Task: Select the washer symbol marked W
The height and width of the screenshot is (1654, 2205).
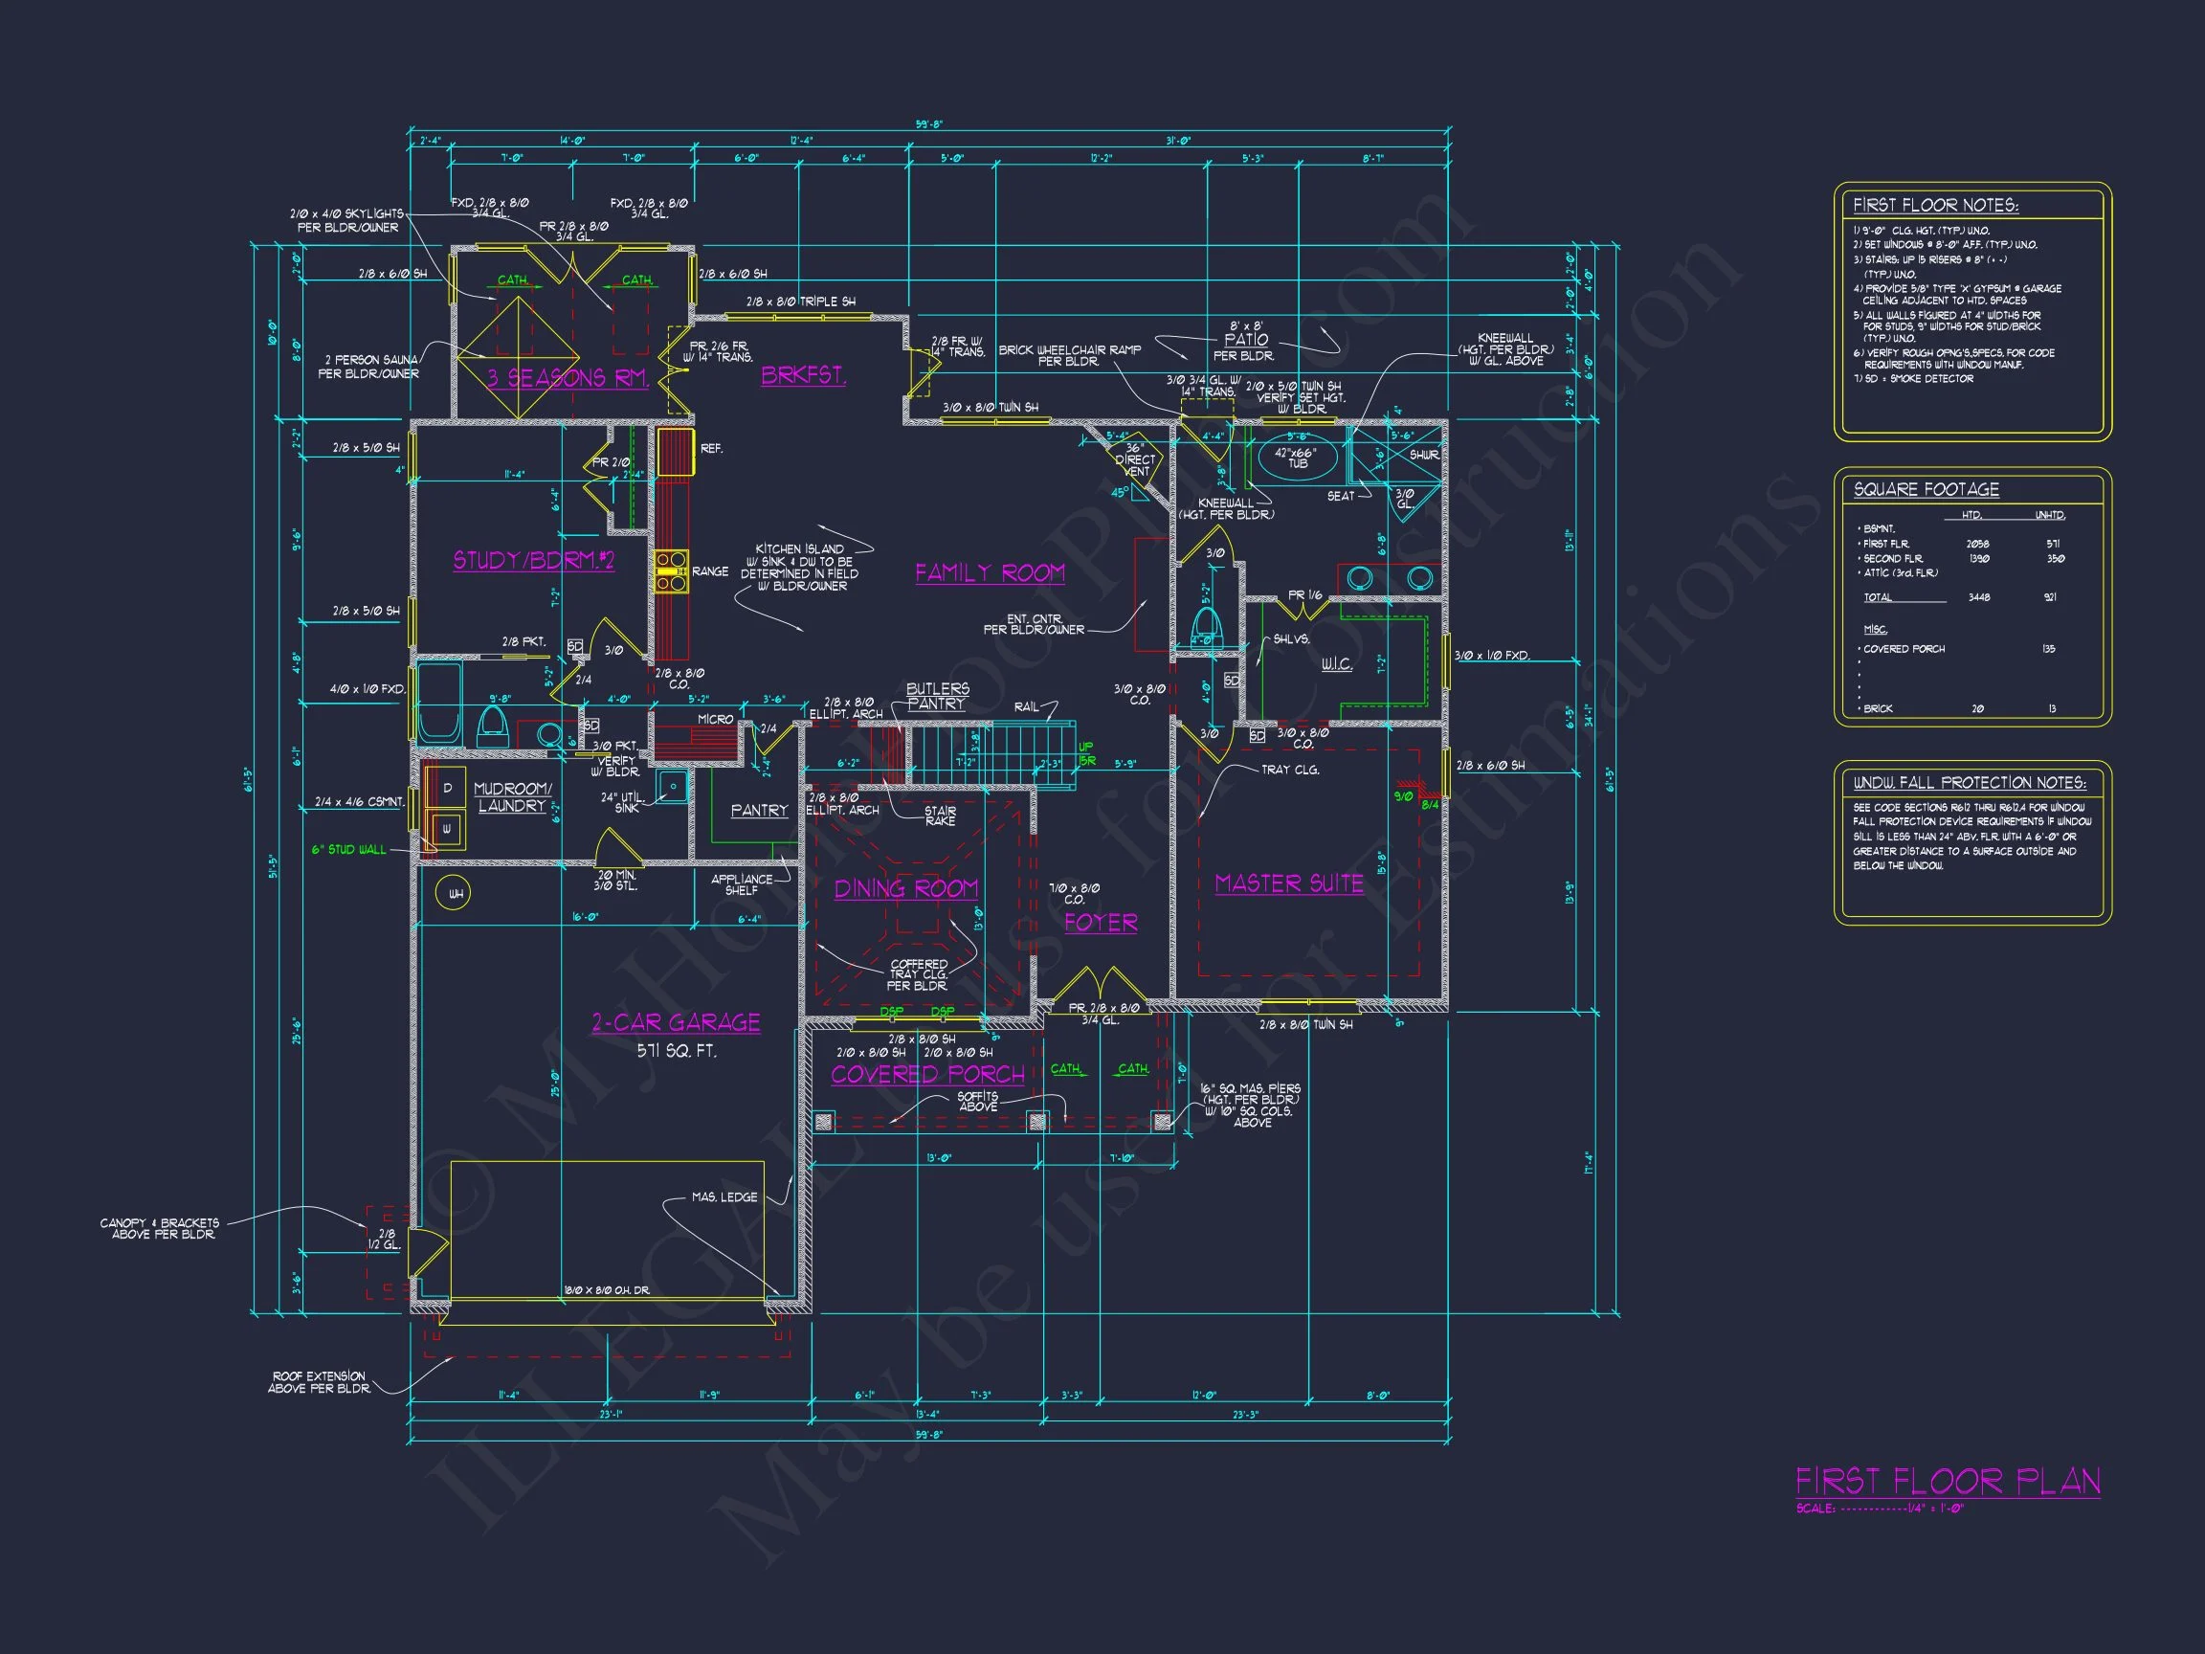Action: coord(447,828)
